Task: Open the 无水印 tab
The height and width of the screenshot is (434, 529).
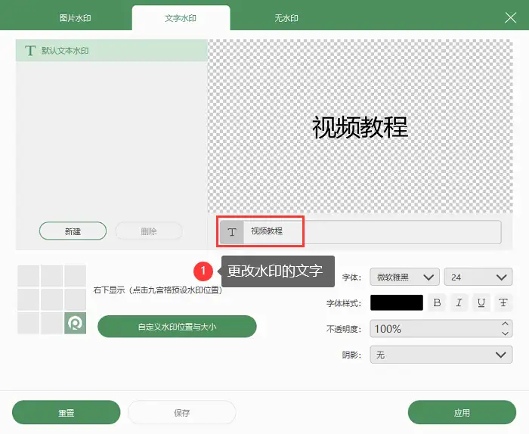Action: tap(286, 18)
